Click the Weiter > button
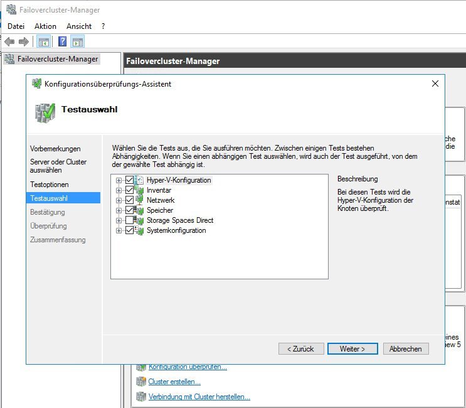The height and width of the screenshot is (408, 466). (x=352, y=348)
